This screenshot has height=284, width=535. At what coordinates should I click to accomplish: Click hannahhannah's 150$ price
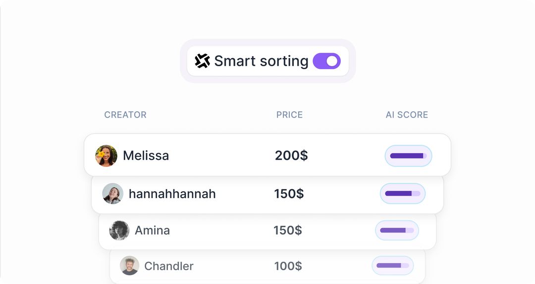(289, 194)
